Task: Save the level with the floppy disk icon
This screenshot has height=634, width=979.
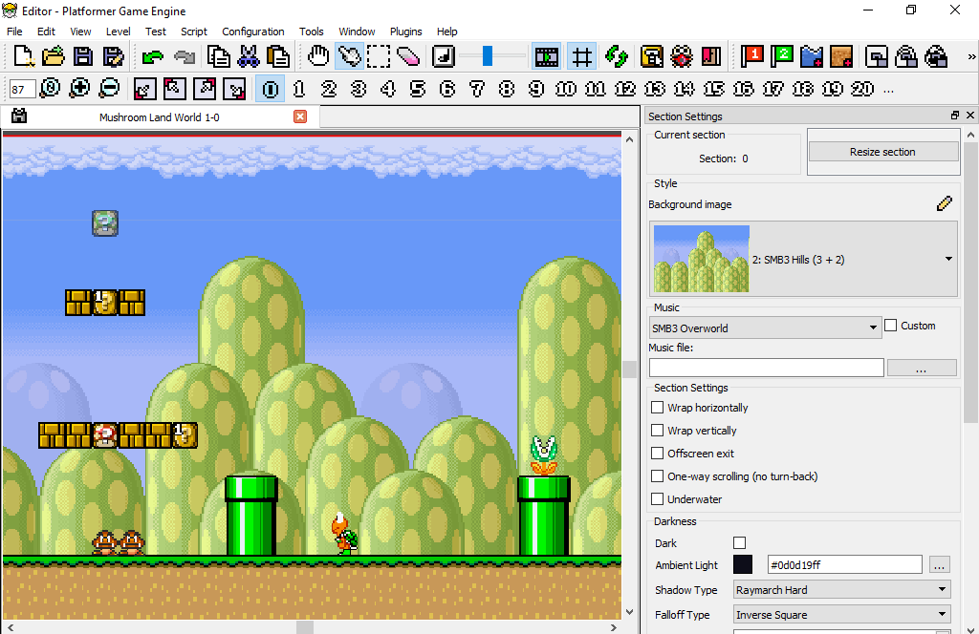Action: [x=83, y=56]
